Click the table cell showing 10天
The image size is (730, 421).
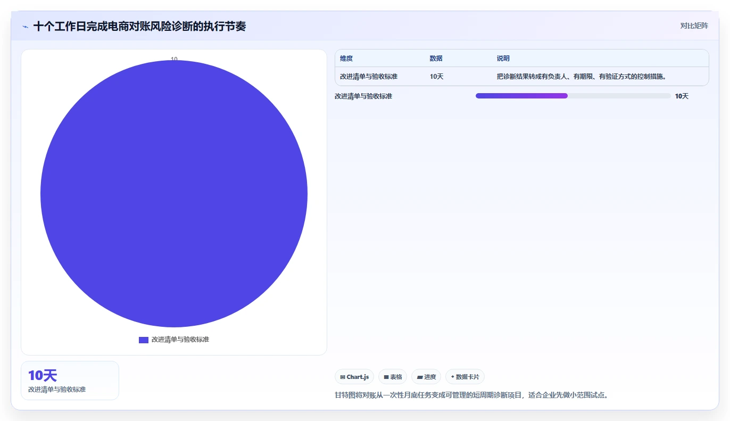[437, 77]
